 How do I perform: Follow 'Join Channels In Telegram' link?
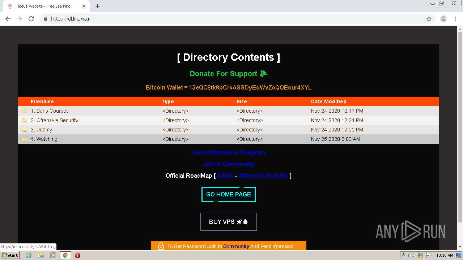pos(228,152)
